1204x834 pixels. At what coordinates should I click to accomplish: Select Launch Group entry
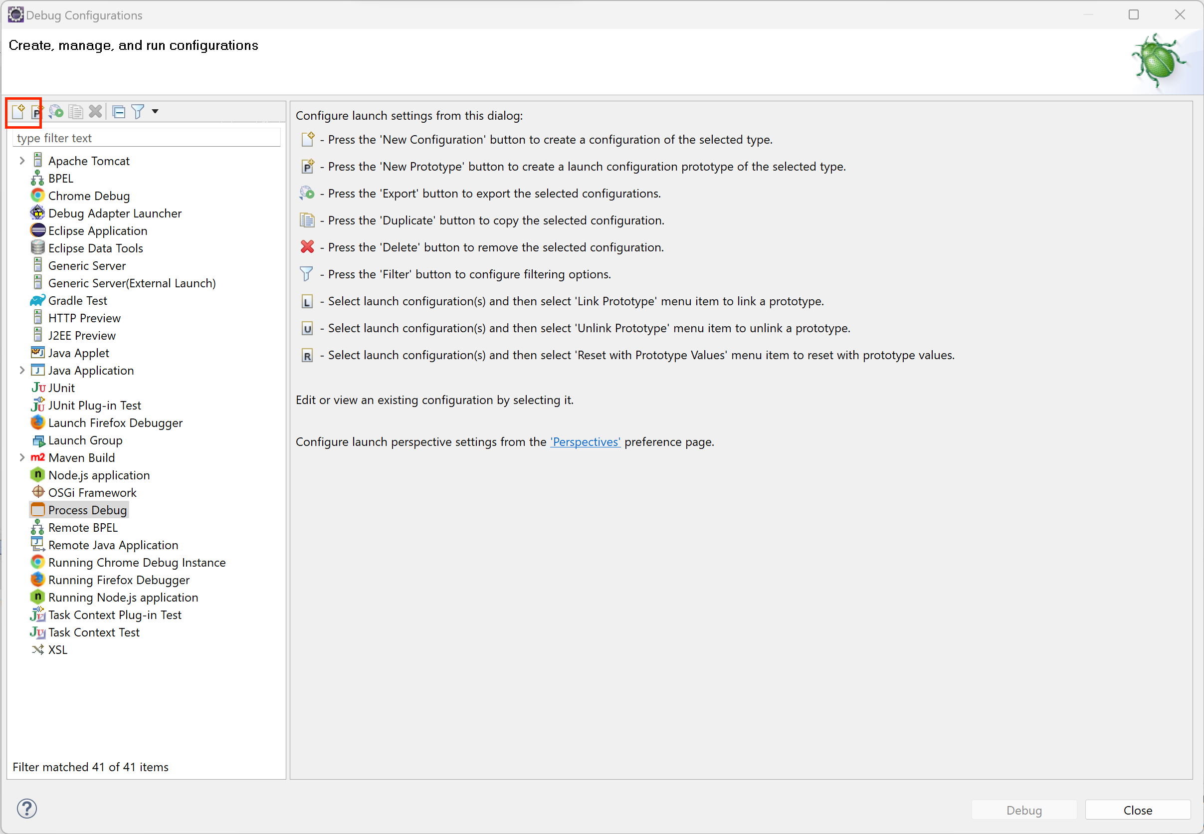tap(85, 440)
